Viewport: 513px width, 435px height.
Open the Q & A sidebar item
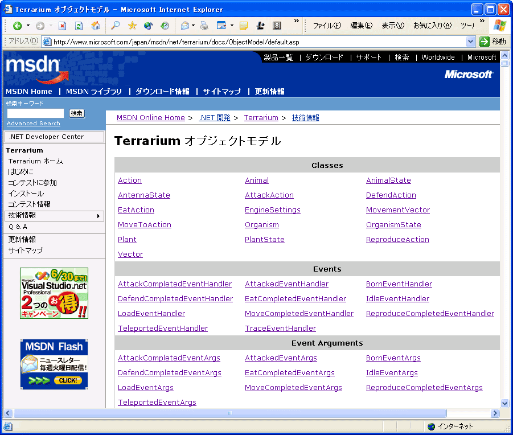[x=18, y=227]
